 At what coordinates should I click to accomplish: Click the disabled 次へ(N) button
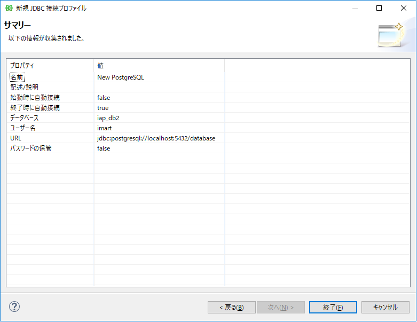tap(280, 308)
